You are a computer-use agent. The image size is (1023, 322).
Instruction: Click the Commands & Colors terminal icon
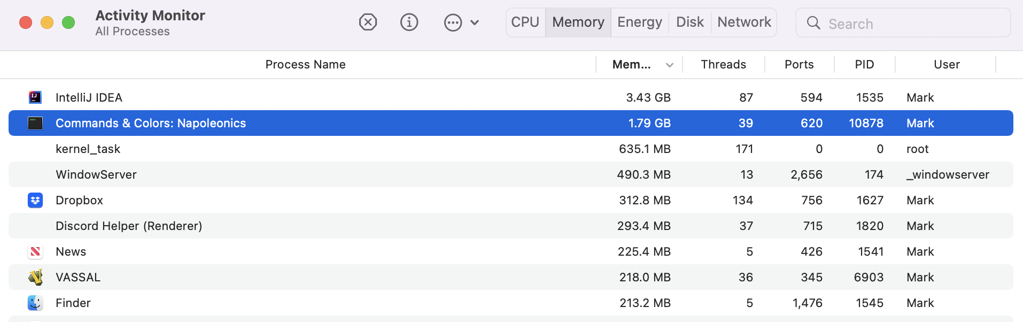35,123
